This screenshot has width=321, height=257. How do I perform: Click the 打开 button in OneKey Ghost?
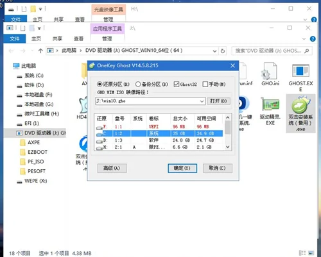pyautogui.click(x=218, y=101)
